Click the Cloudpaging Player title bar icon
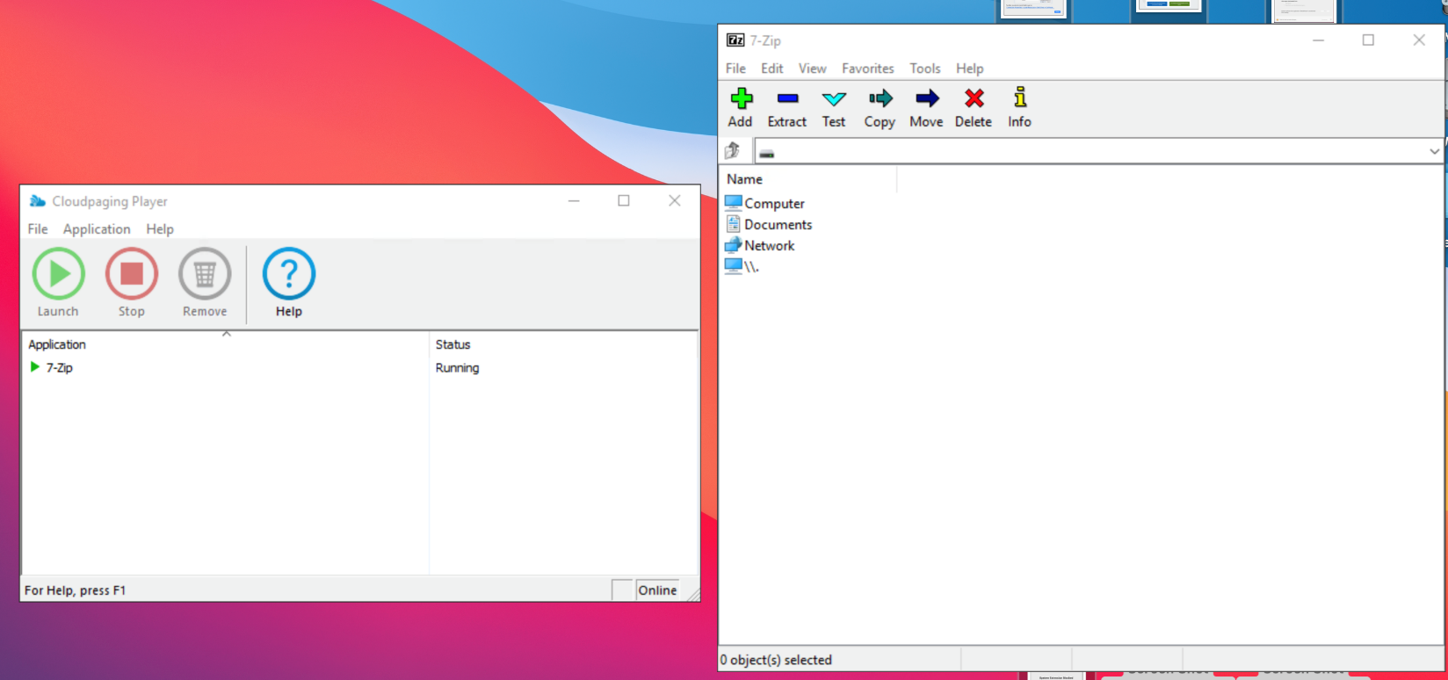Screen dimensions: 1448x680 [x=37, y=201]
